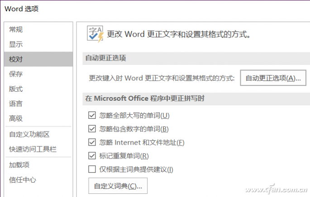Open 信任中心 settings
The image size is (310, 197).
click(23, 180)
